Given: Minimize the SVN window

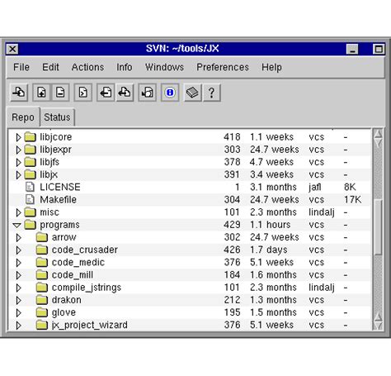Looking at the screenshot, I should pos(352,50).
